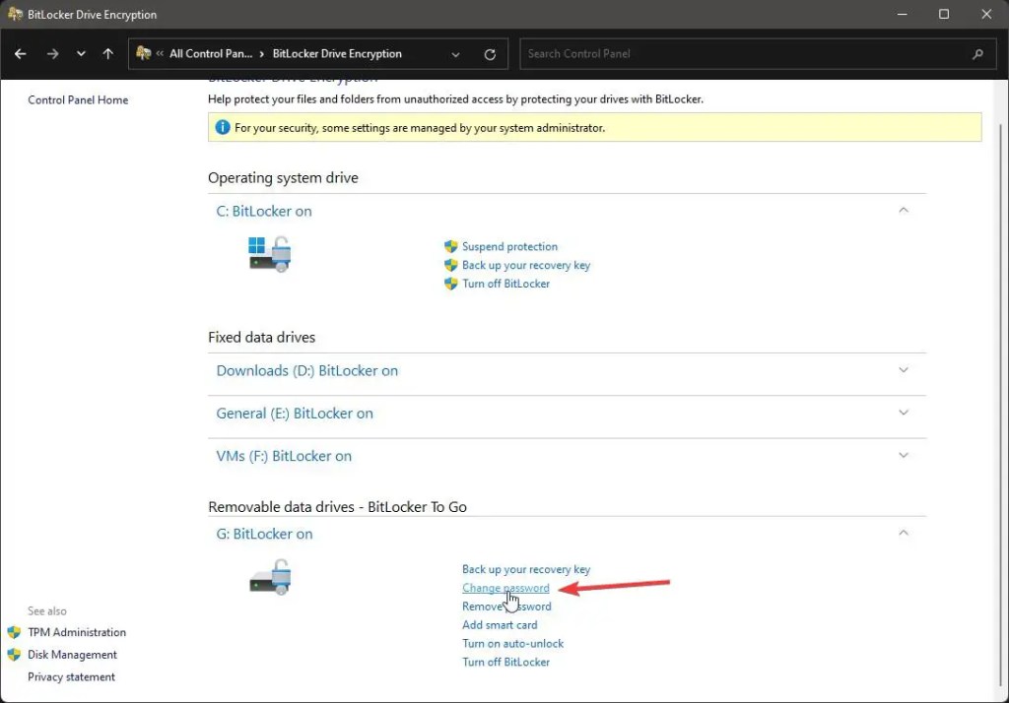Click Suspend protection for C: drive
Screen dimensions: 1009x703
509,247
